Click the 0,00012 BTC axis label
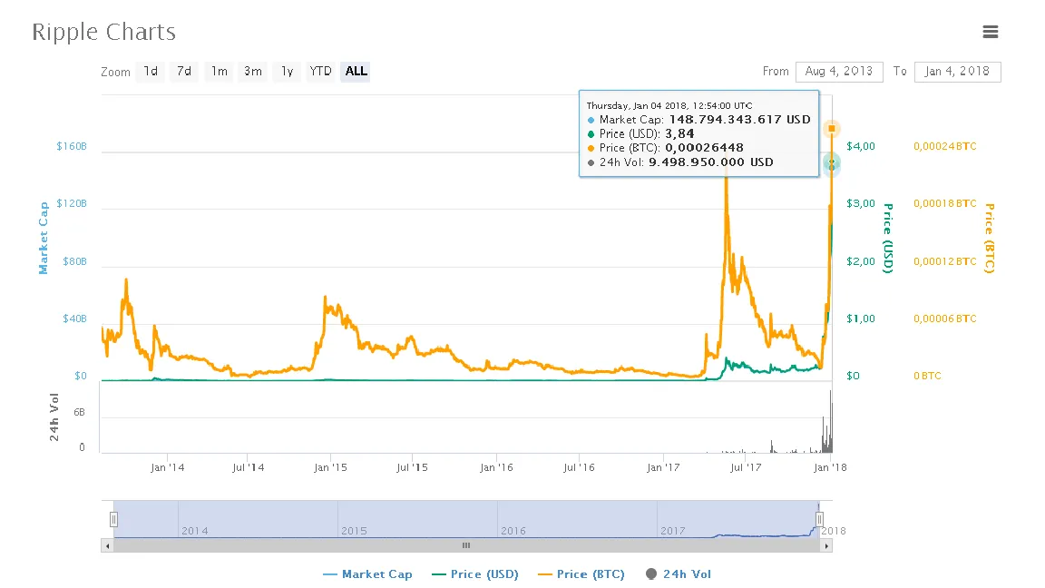Screen dimensions: 1045x588 (x=945, y=261)
